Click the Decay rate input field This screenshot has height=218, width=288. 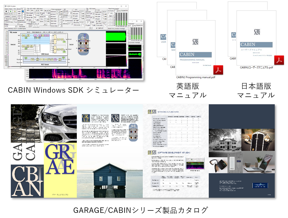(35, 18)
